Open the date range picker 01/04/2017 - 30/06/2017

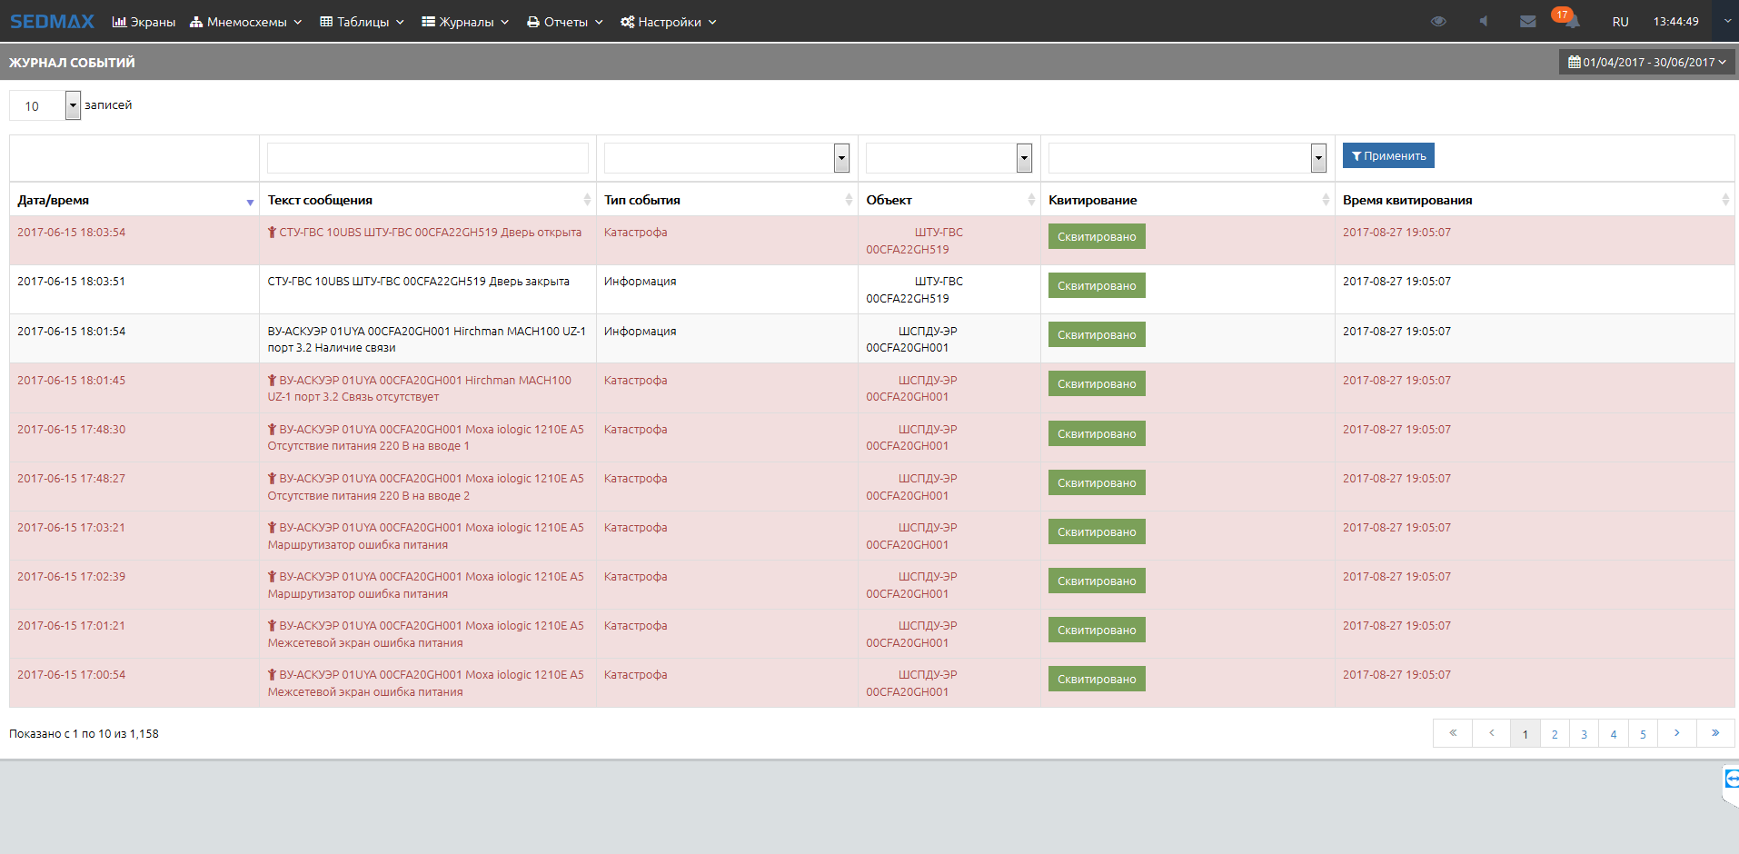point(1646,63)
